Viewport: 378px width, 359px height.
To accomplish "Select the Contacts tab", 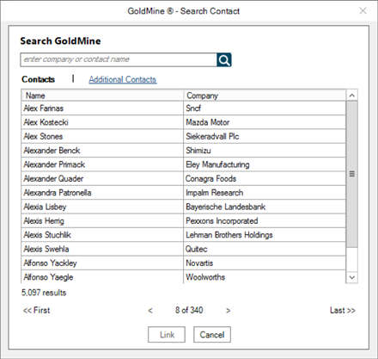I will click(38, 79).
